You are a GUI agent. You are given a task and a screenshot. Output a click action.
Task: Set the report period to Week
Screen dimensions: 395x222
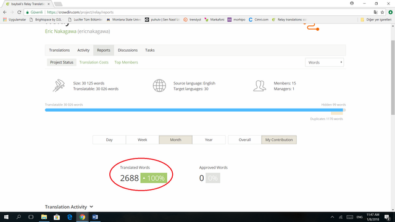pos(143,140)
